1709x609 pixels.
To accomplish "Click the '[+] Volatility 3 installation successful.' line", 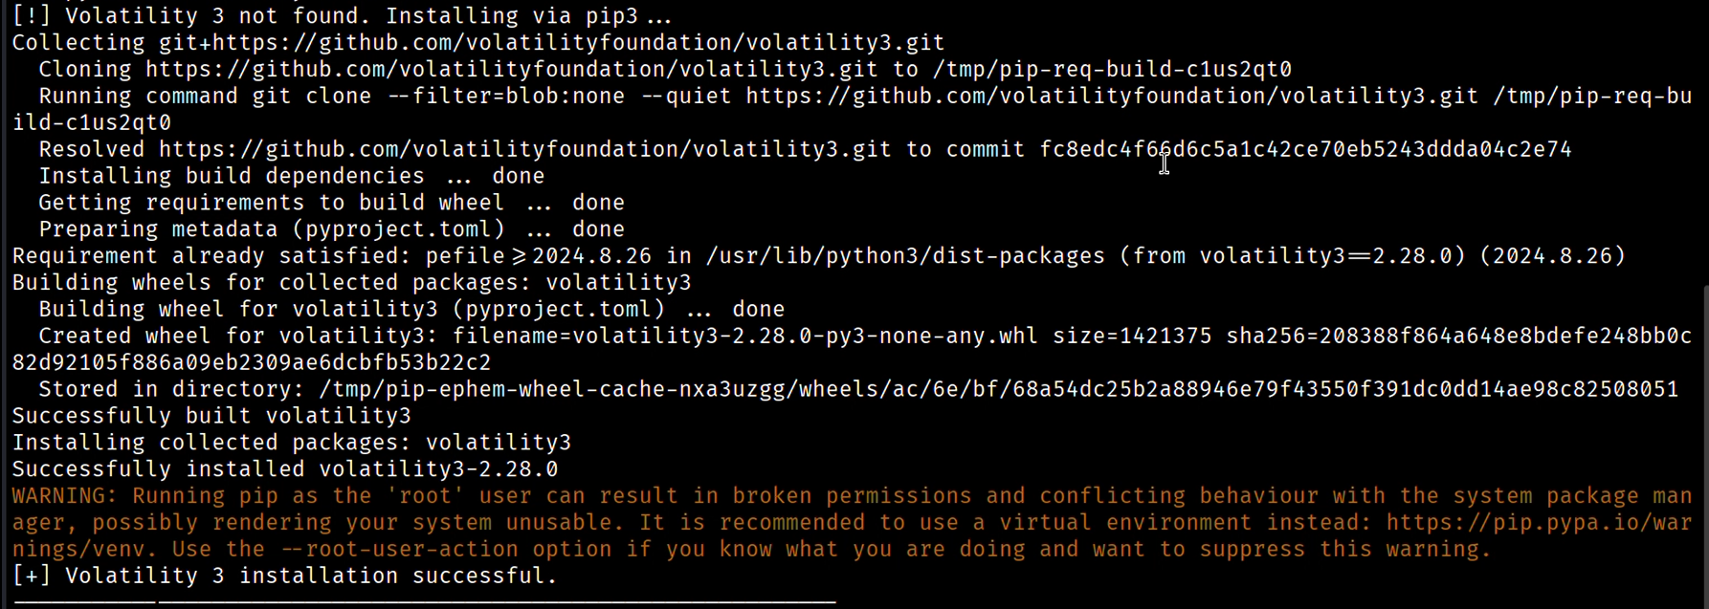I will pos(284,576).
